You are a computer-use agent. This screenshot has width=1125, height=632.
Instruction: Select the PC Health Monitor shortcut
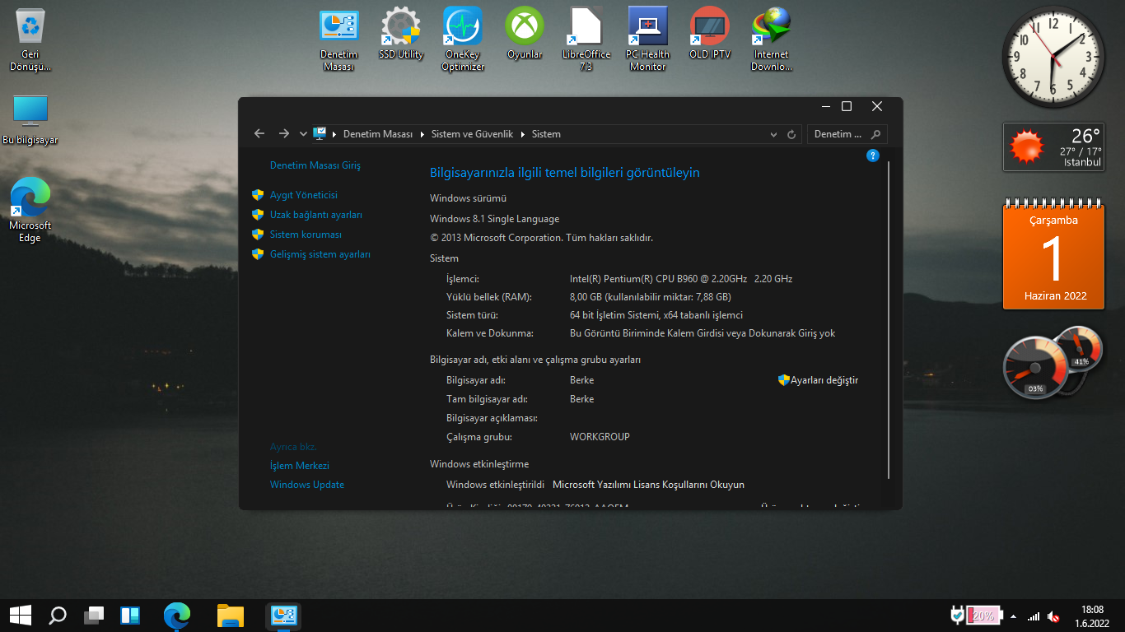[x=648, y=39]
